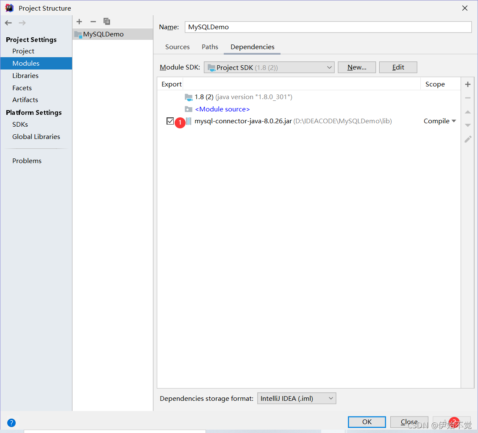Viewport: 478px width, 433px height.
Task: Switch to the Sources tab
Action: coord(178,47)
